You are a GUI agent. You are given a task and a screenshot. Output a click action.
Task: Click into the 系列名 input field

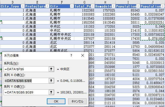(26, 69)
